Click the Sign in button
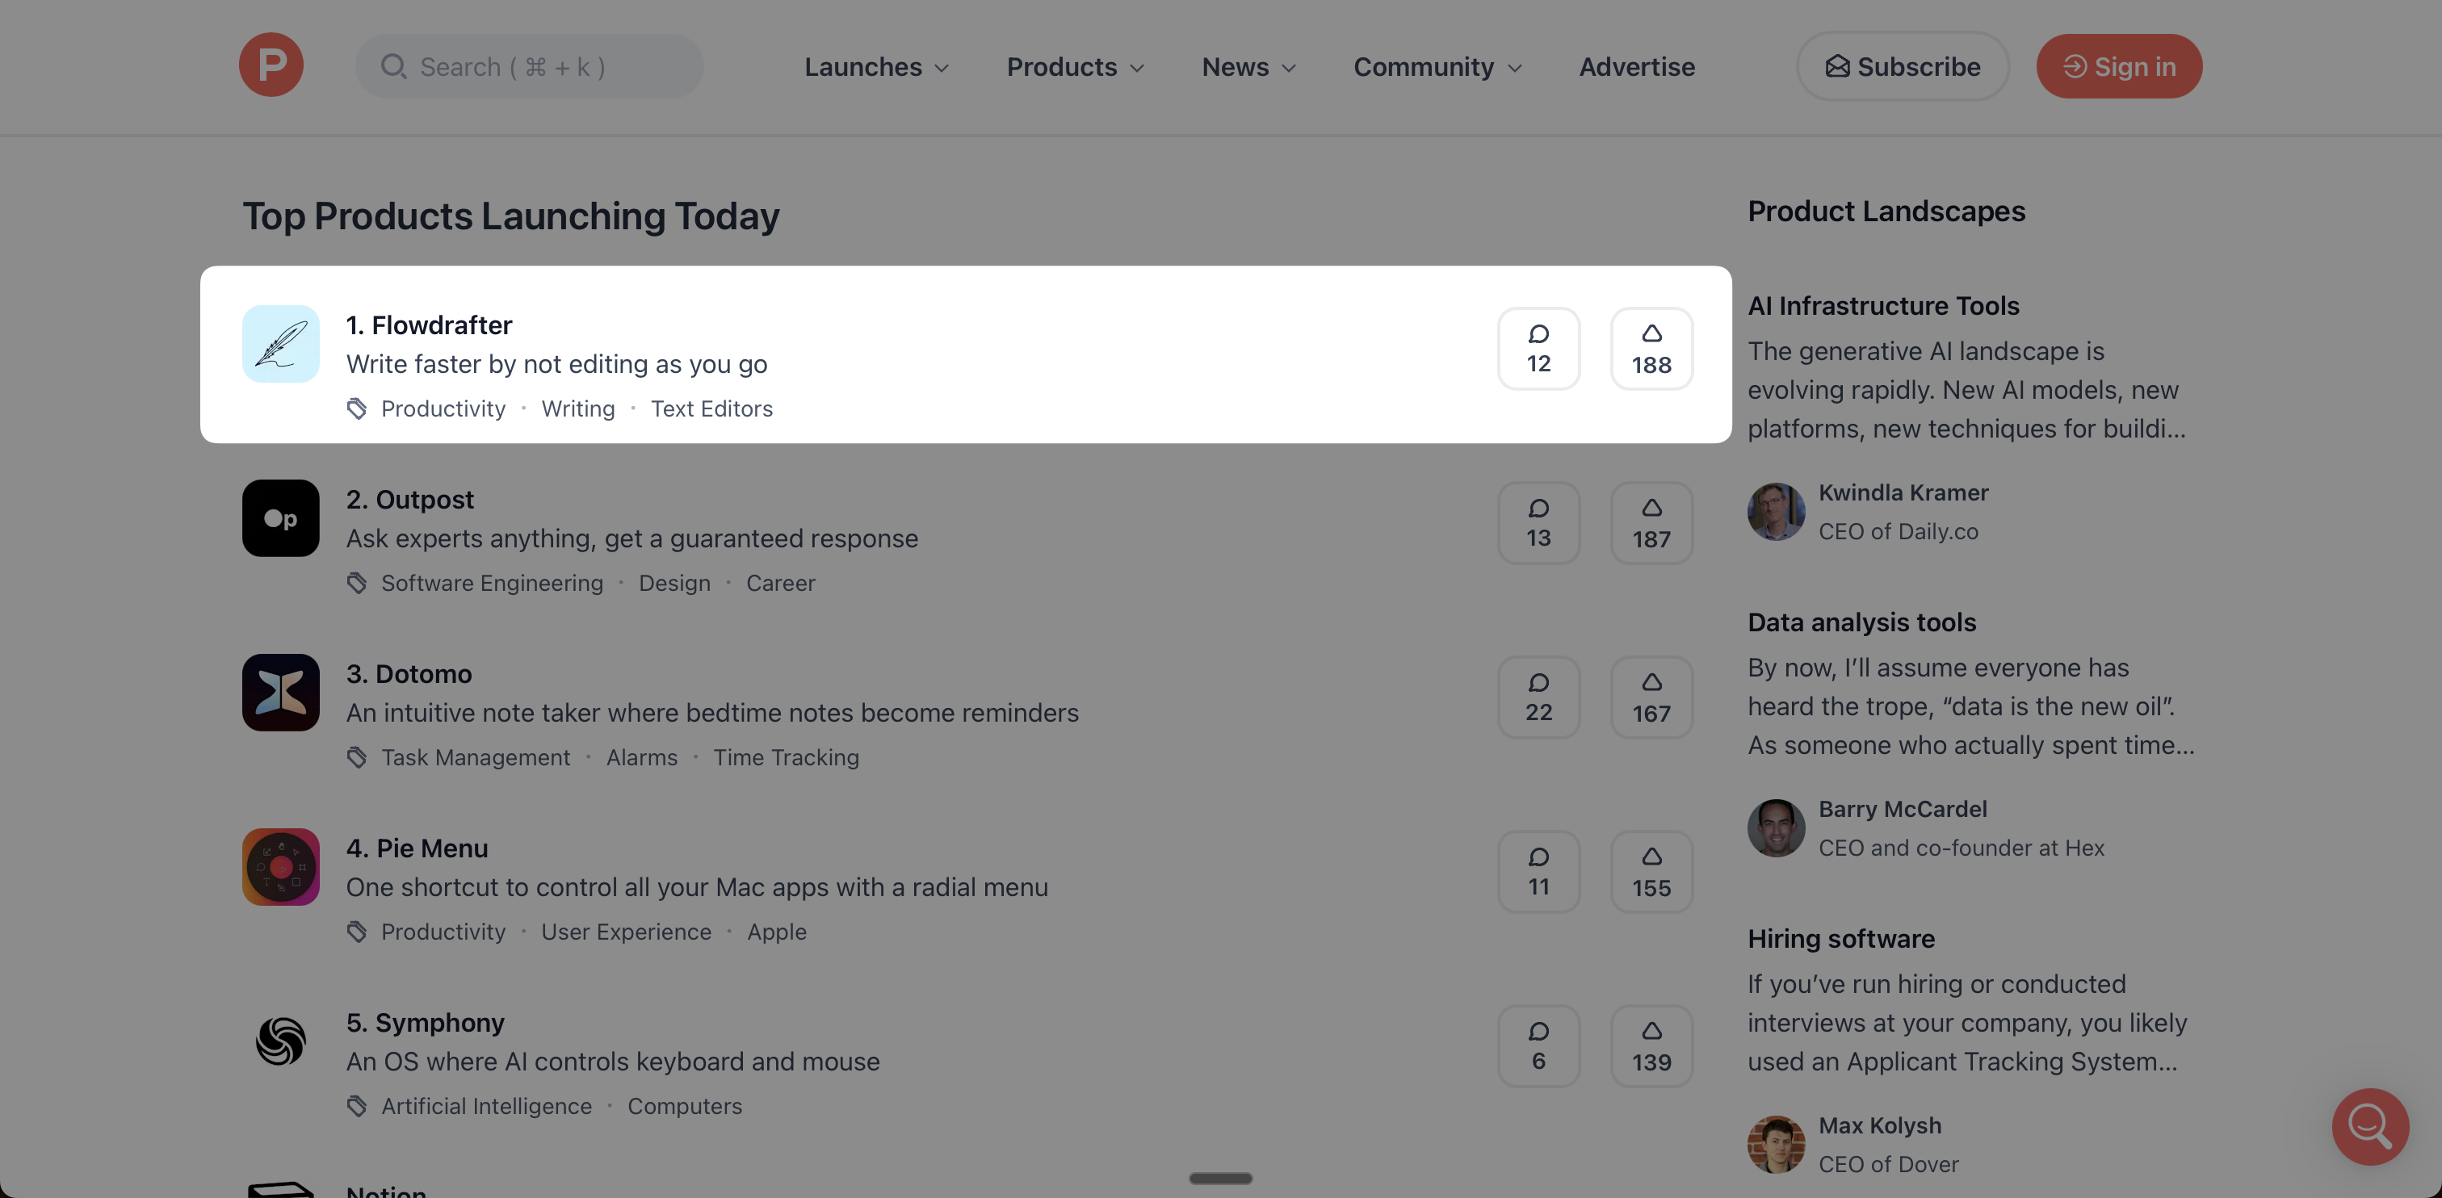The image size is (2442, 1198). click(x=2119, y=67)
